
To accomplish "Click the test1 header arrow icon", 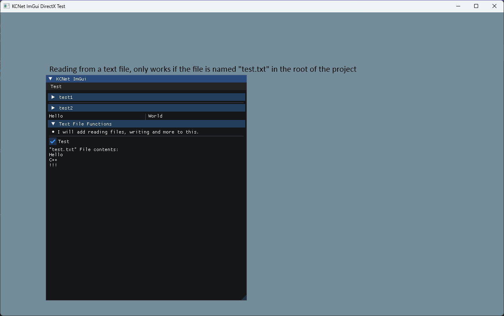I will coord(53,97).
